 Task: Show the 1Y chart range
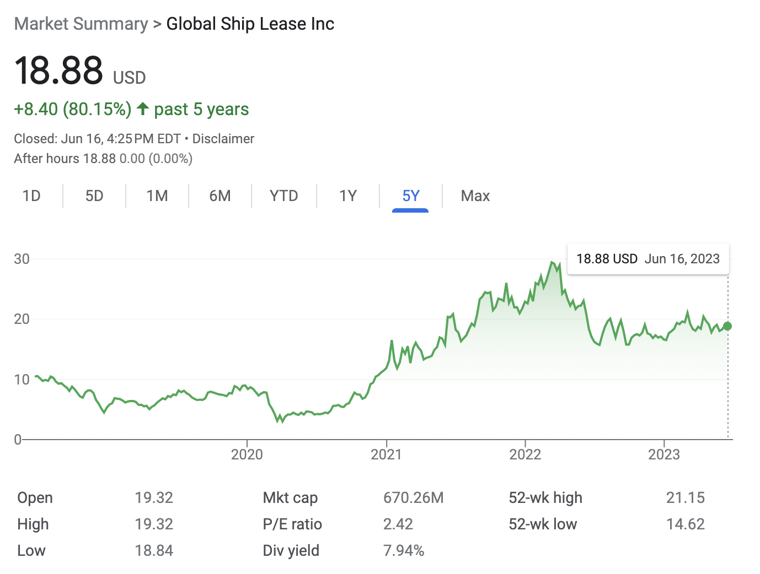348,196
